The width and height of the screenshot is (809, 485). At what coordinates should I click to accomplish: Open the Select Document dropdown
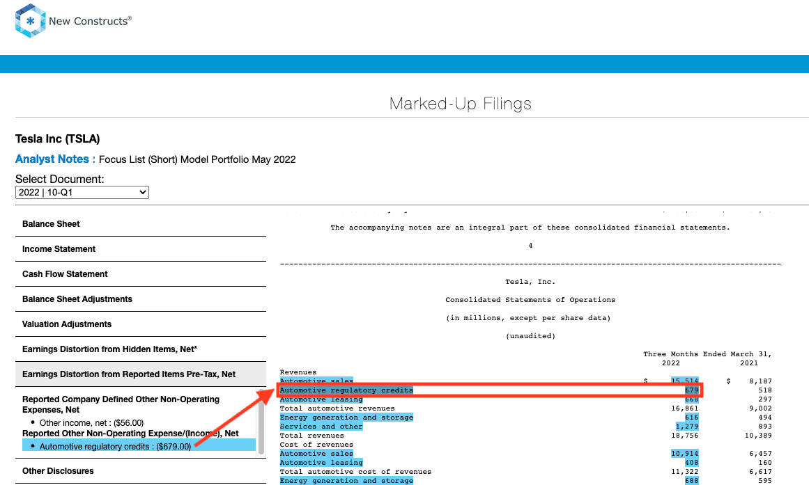point(82,192)
